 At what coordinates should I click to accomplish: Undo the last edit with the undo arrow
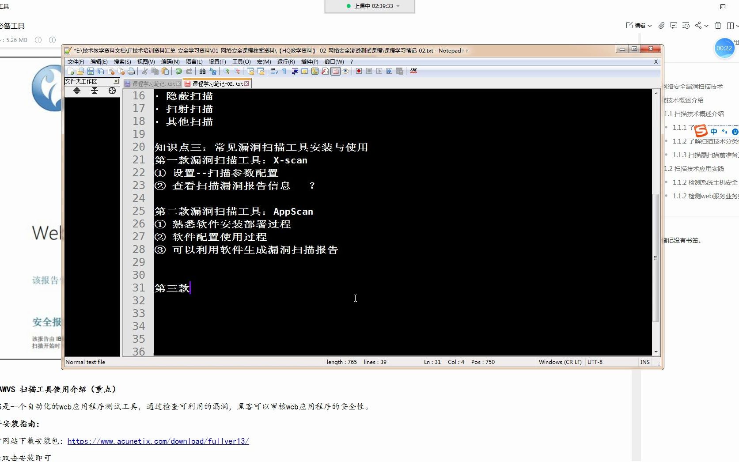[x=179, y=71]
